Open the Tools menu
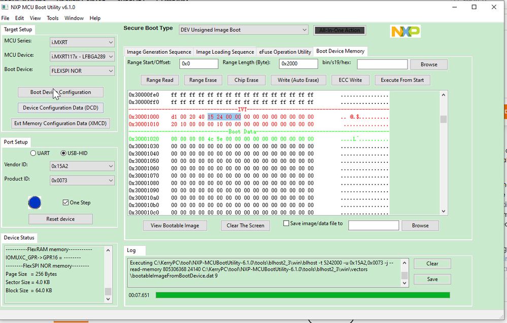 53,18
